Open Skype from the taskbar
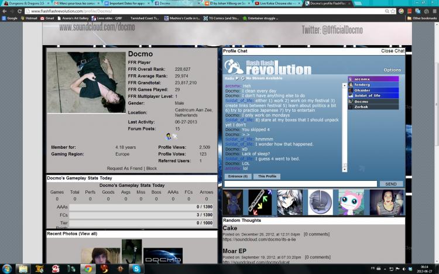Viewport: 439px width, 274px height. tap(136, 269)
